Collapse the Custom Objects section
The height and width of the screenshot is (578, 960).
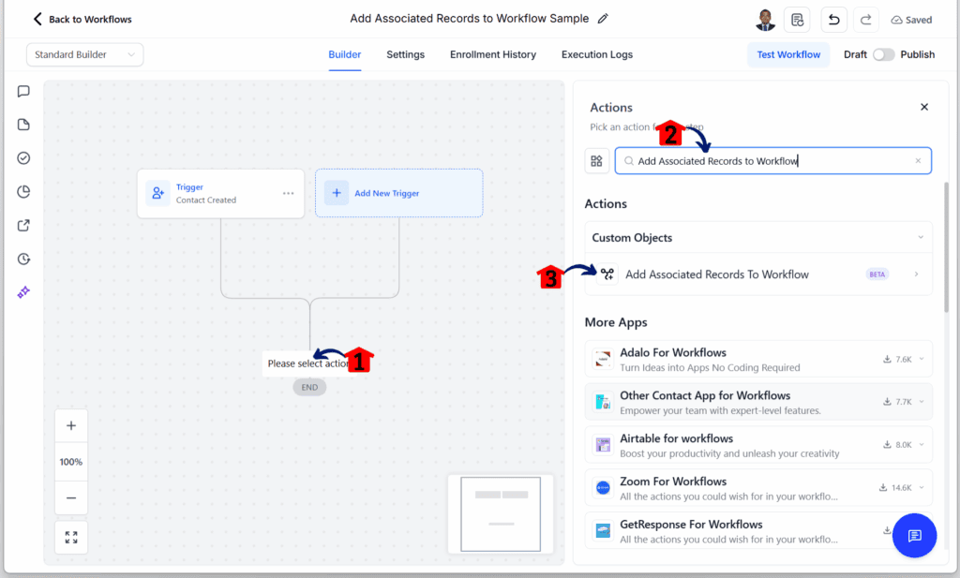920,237
